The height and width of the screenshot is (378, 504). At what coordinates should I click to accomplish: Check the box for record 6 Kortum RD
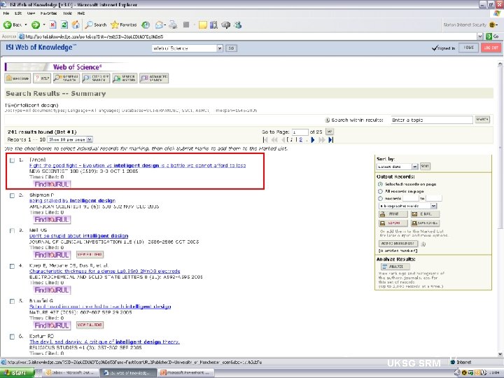[12, 337]
